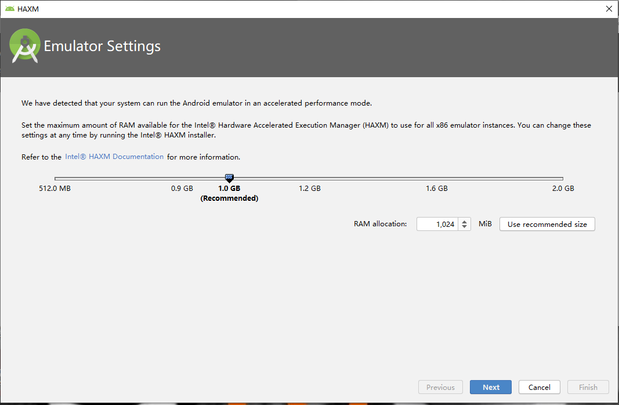This screenshot has height=405, width=619.
Task: Click the Android Studio logo in header
Action: pyautogui.click(x=24, y=46)
